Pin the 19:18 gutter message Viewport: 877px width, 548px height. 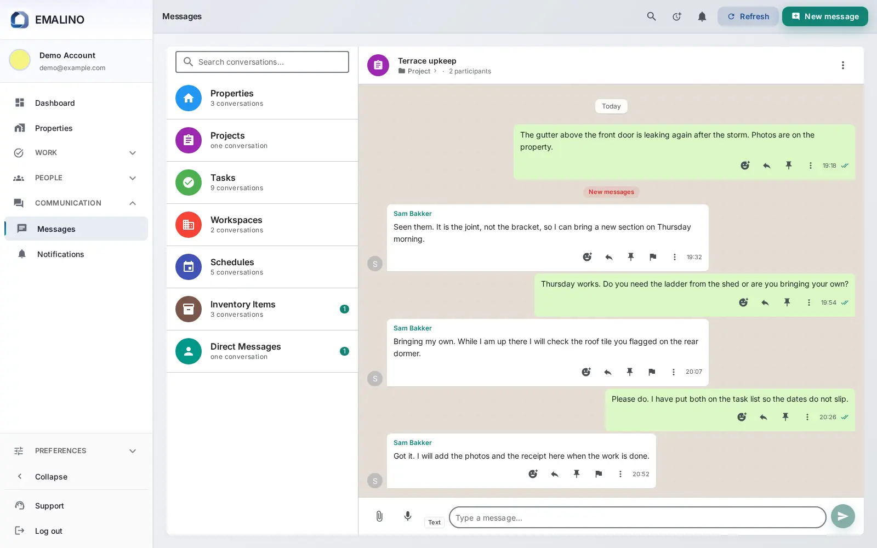pyautogui.click(x=789, y=165)
